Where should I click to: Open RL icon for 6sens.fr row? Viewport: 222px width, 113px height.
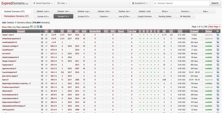218,80
